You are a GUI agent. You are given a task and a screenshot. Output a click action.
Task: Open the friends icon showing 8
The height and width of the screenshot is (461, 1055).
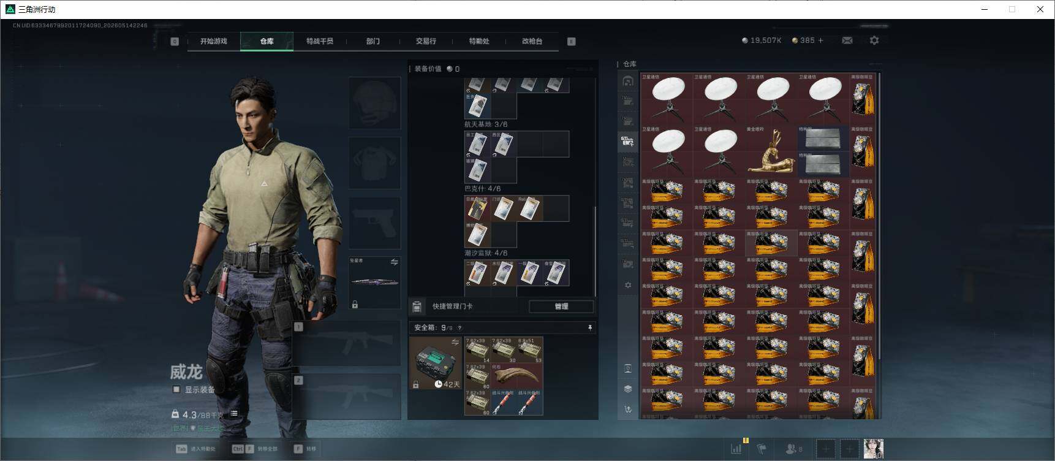point(794,449)
